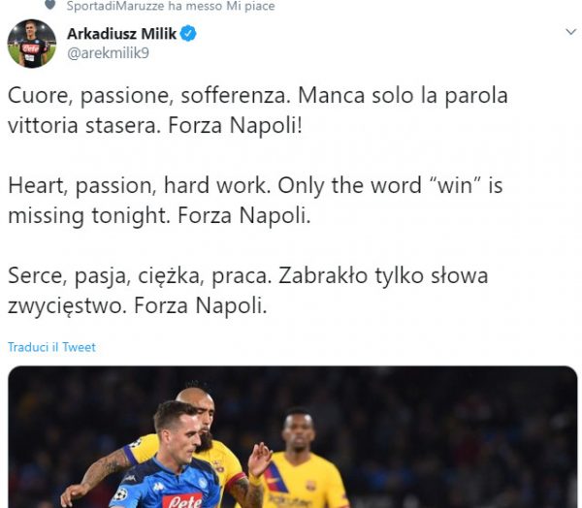Click the Lete sponsor logo on the blue jersey
582x508 pixels.
181,499
